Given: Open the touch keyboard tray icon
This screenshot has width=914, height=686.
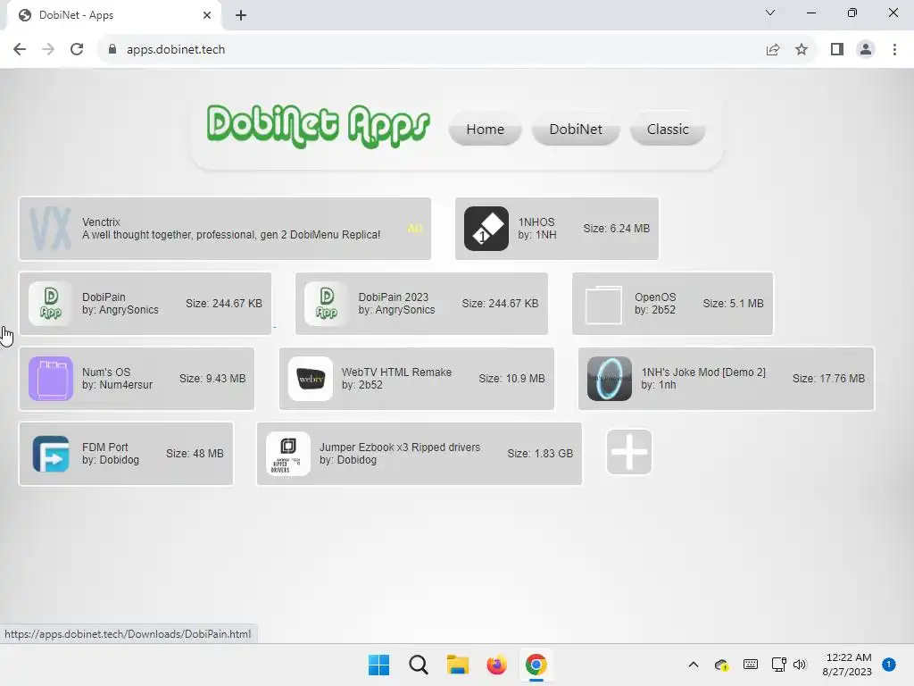Looking at the screenshot, I should [751, 665].
